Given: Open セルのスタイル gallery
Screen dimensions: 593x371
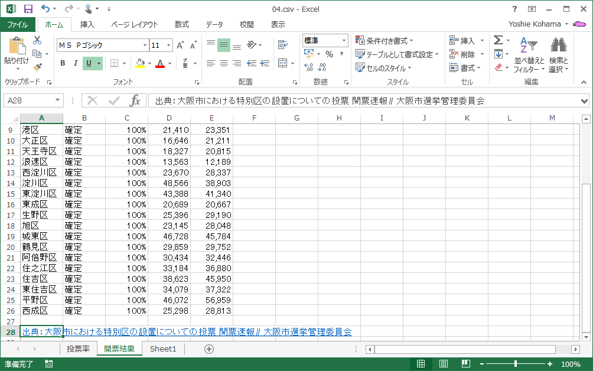Looking at the screenshot, I should 383,68.
